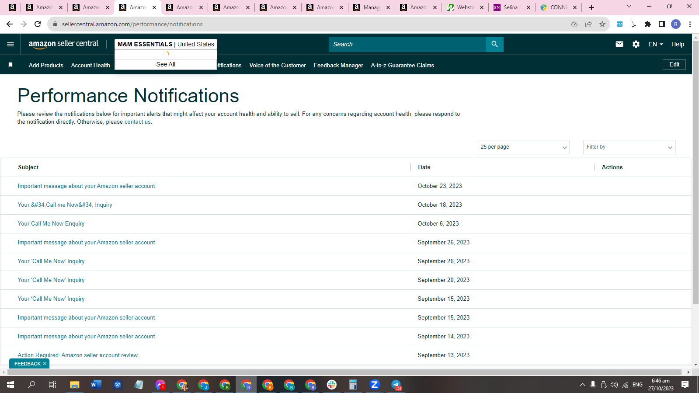
Task: Follow the contact us link
Action: pos(137,122)
